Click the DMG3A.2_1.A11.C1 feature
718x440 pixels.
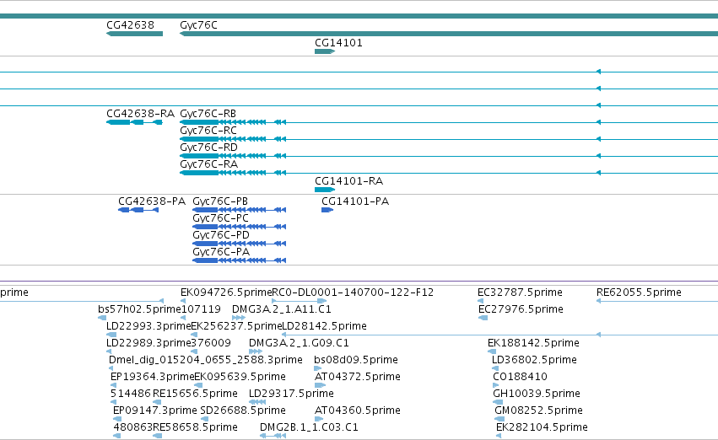tap(239, 318)
